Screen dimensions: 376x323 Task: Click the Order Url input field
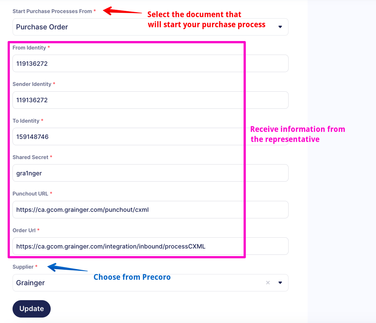(129, 246)
